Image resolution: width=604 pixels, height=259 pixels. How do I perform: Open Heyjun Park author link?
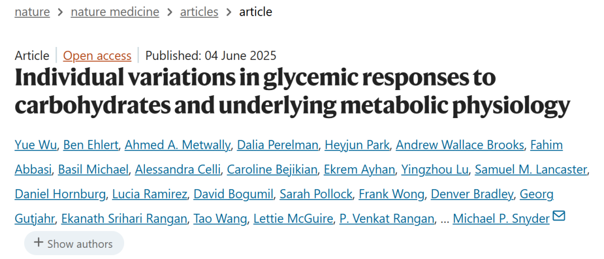click(357, 145)
